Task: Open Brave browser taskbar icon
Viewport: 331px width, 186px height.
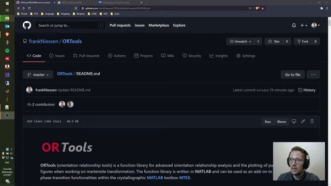Action: [x=7, y=35]
